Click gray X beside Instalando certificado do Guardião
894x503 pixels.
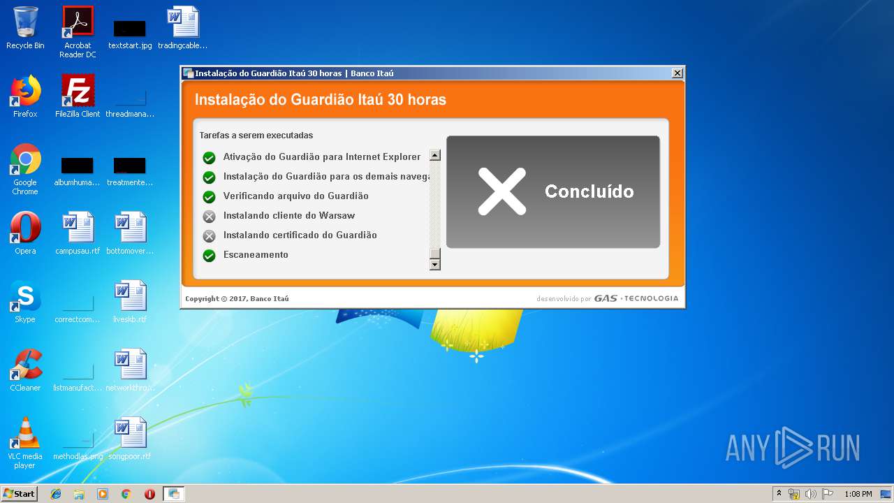tap(209, 236)
